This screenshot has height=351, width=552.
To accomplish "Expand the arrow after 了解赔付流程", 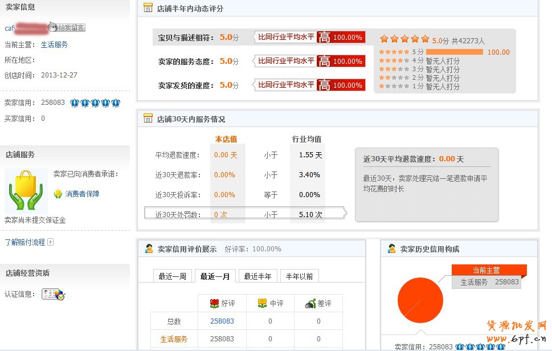I will click(50, 242).
